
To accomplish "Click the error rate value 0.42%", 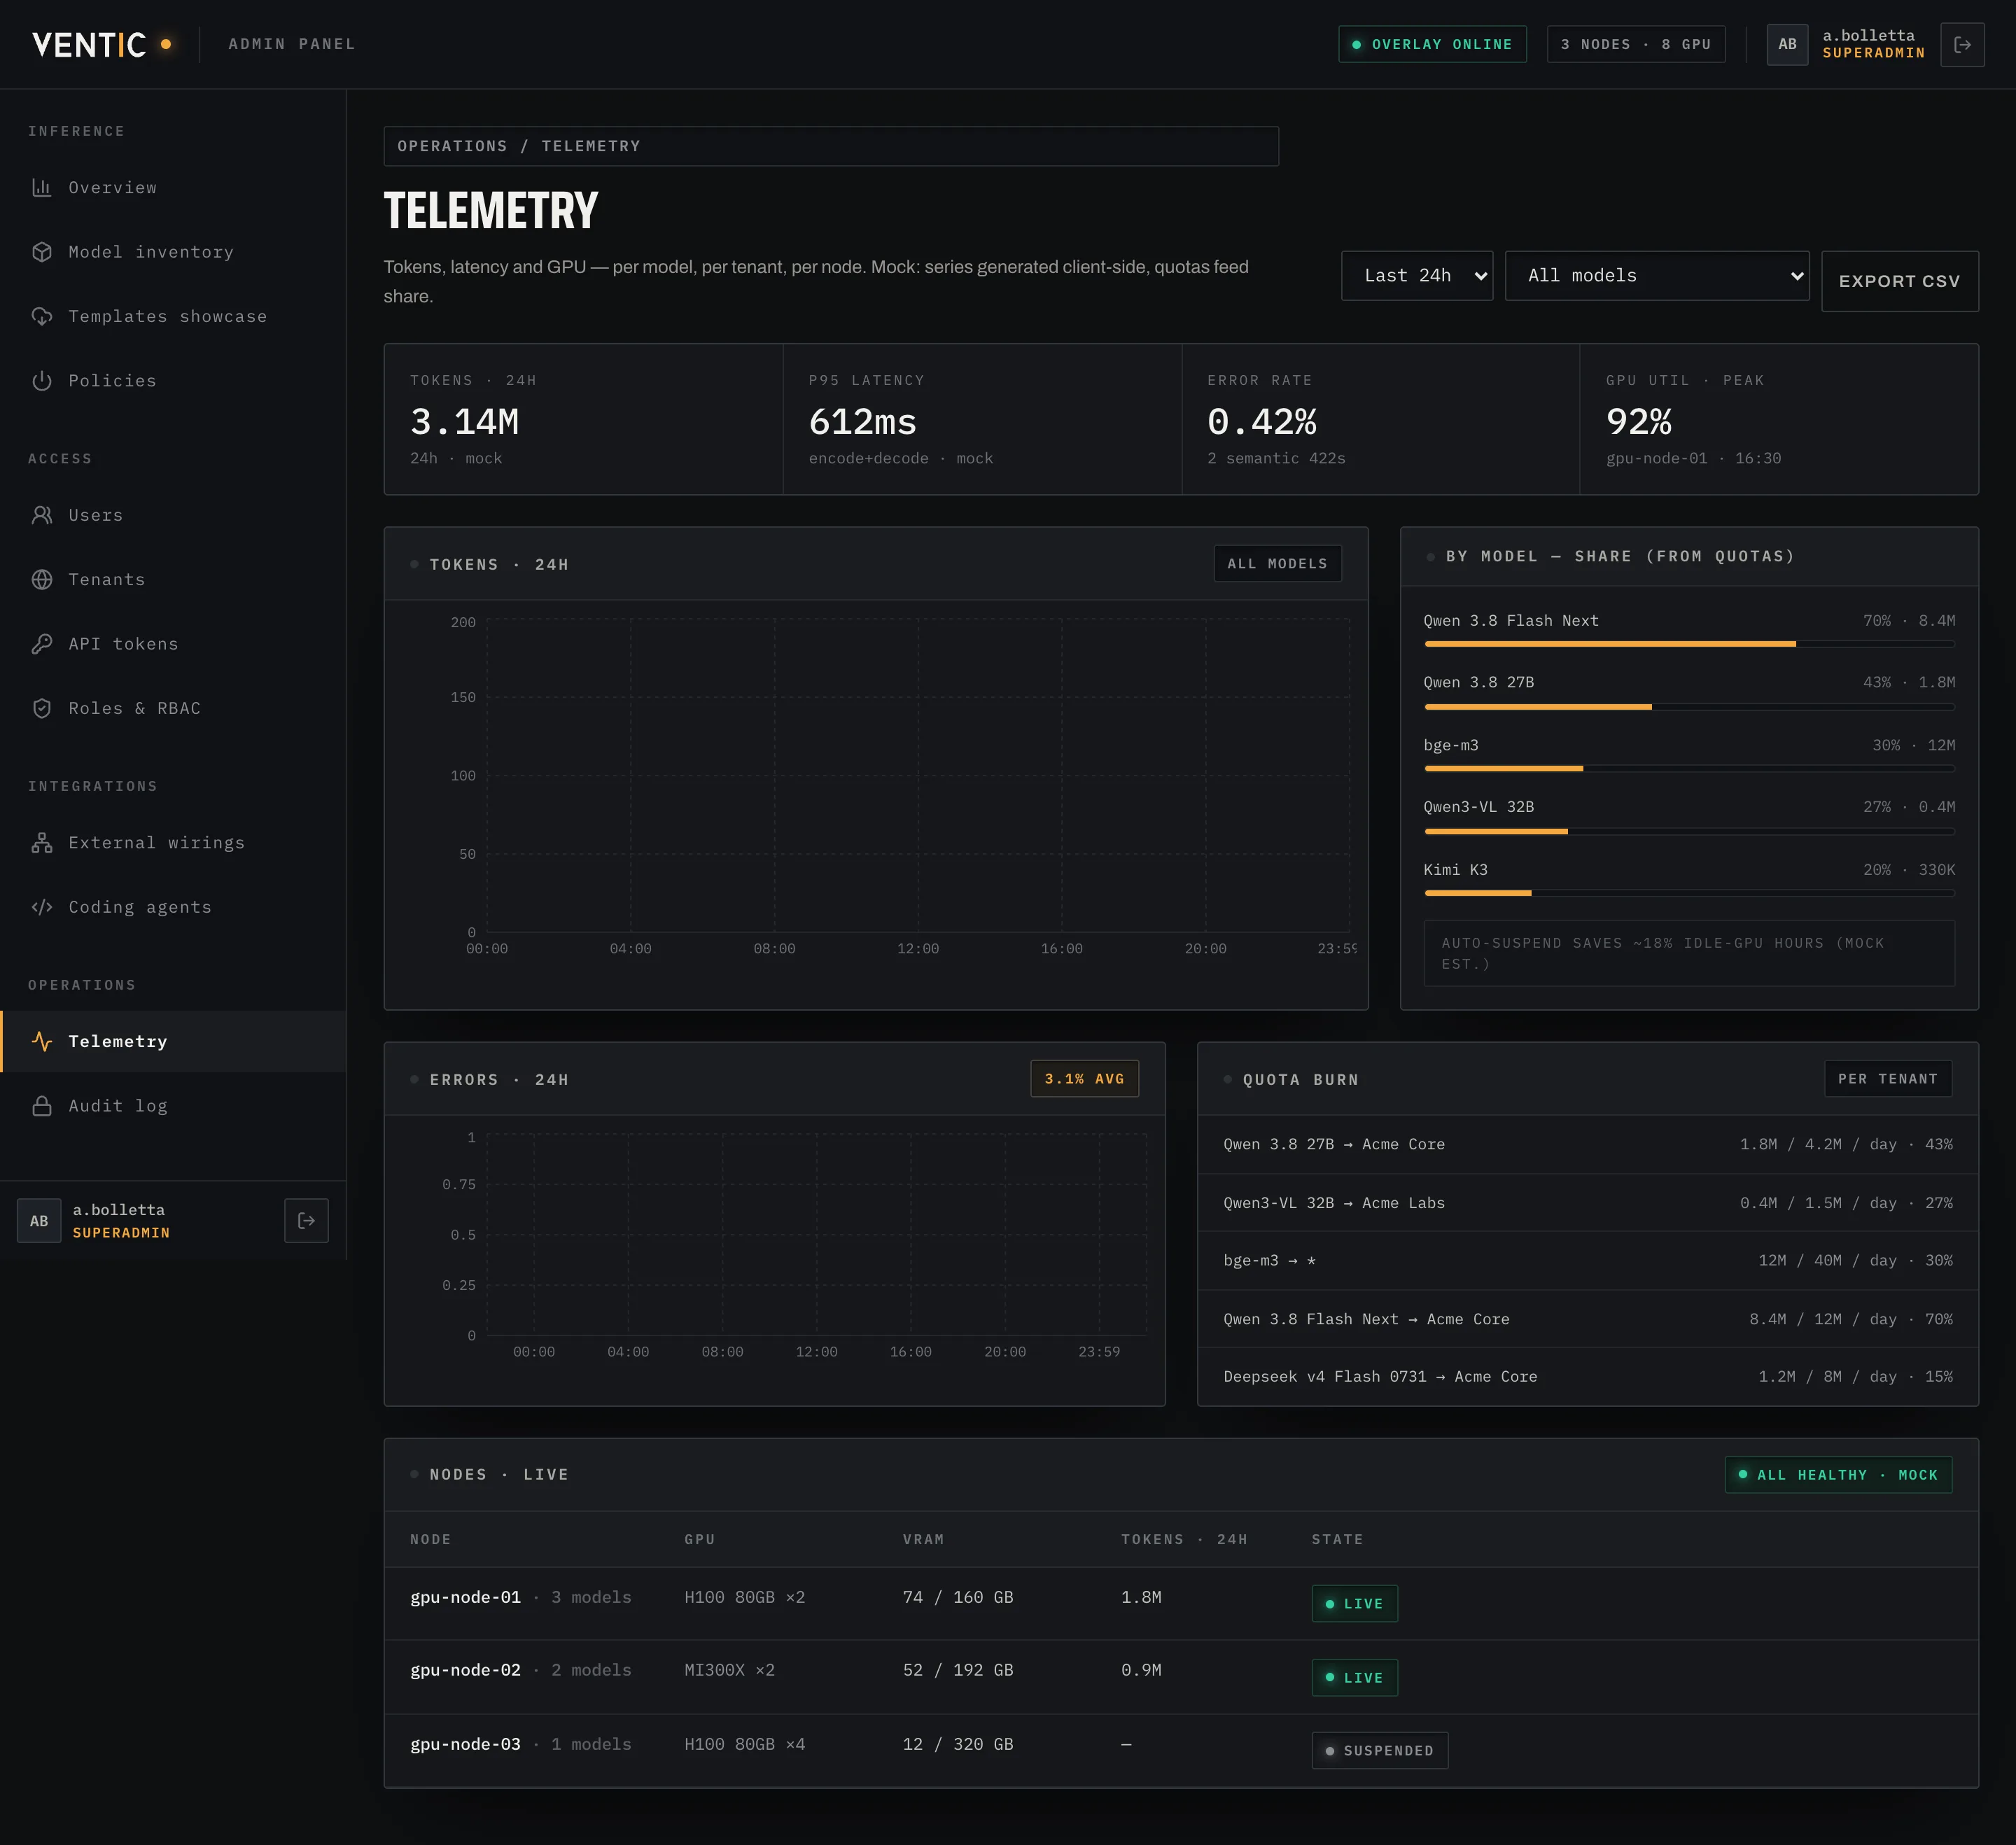I will tap(1262, 422).
